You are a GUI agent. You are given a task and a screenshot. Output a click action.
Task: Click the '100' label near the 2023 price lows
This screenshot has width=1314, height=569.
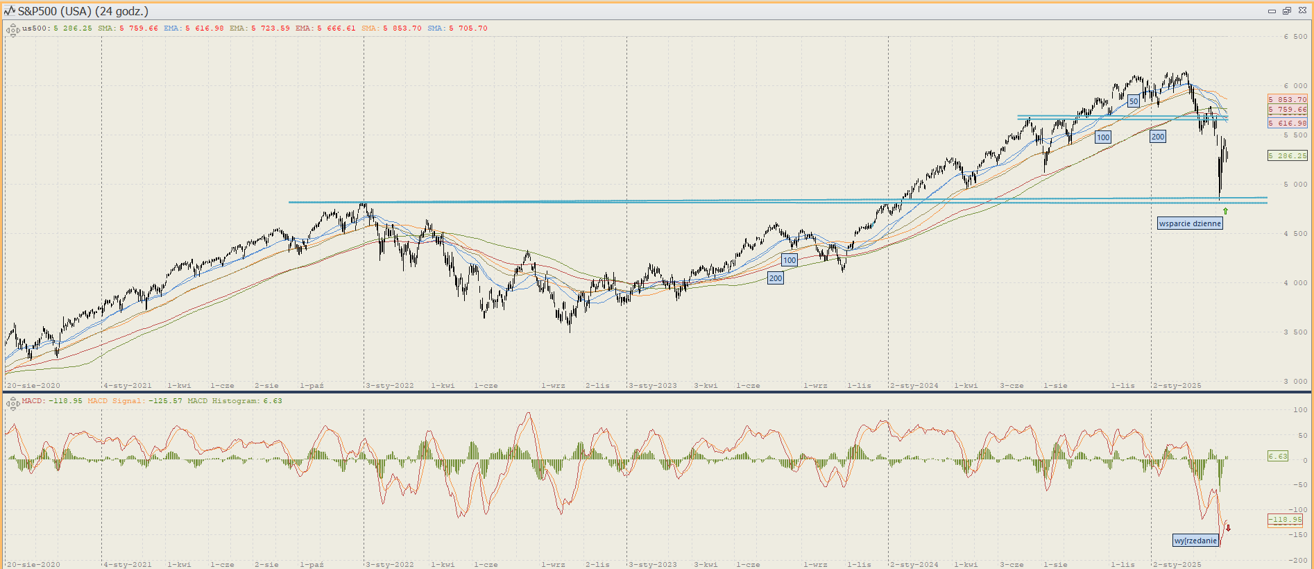(789, 260)
